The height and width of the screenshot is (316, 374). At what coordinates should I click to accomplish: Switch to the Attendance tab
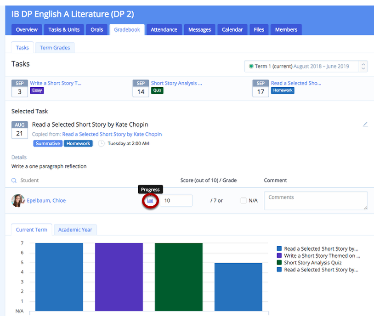tap(164, 29)
